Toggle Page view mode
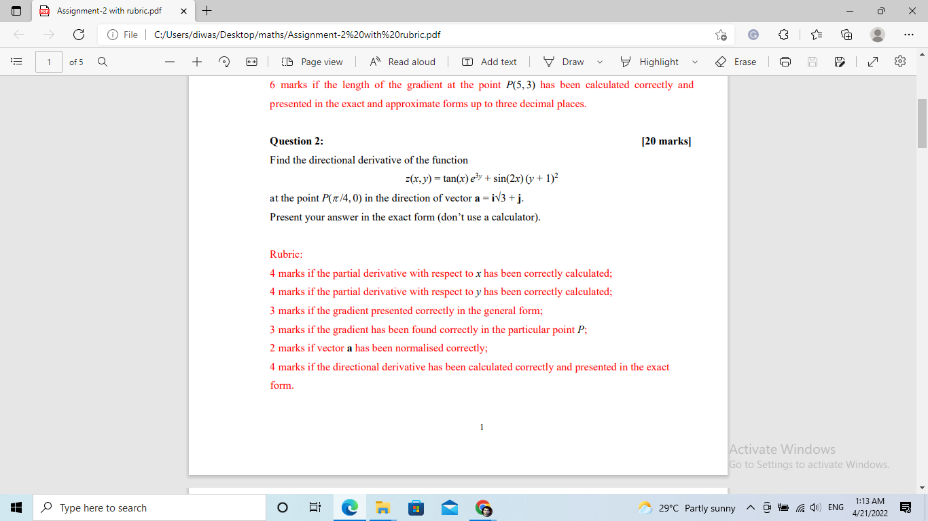 [312, 62]
